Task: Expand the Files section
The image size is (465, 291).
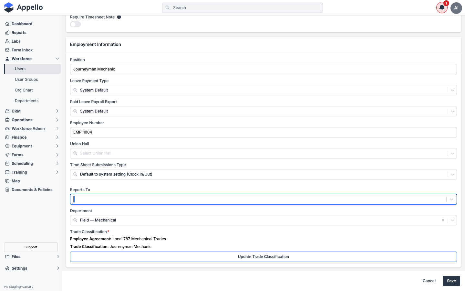Action: coord(58,257)
